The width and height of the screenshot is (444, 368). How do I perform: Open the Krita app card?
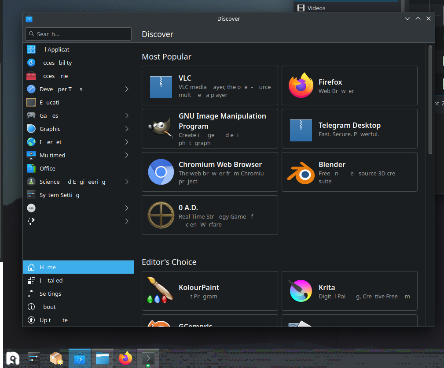tap(349, 291)
